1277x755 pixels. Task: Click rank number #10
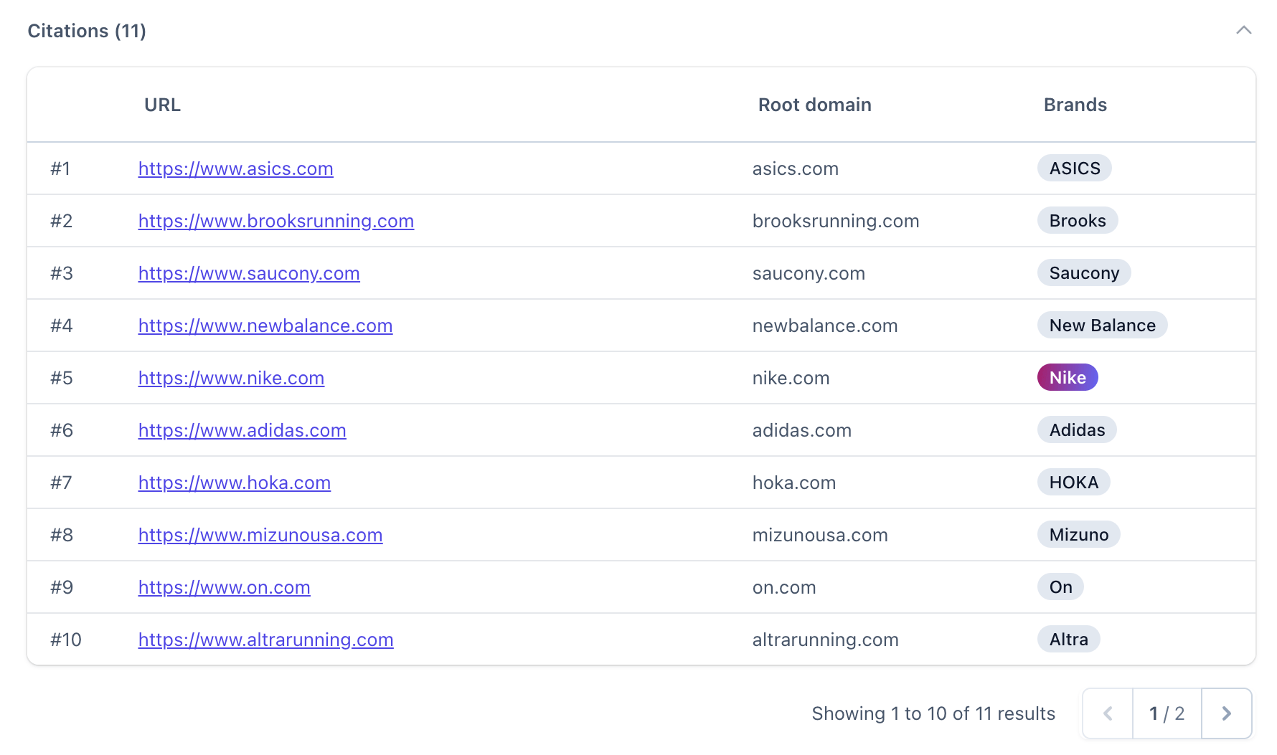pos(66,640)
